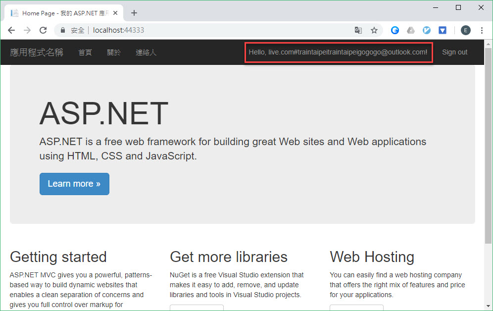Click the scrollbar up arrow
The image size is (493, 311).
click(x=488, y=44)
